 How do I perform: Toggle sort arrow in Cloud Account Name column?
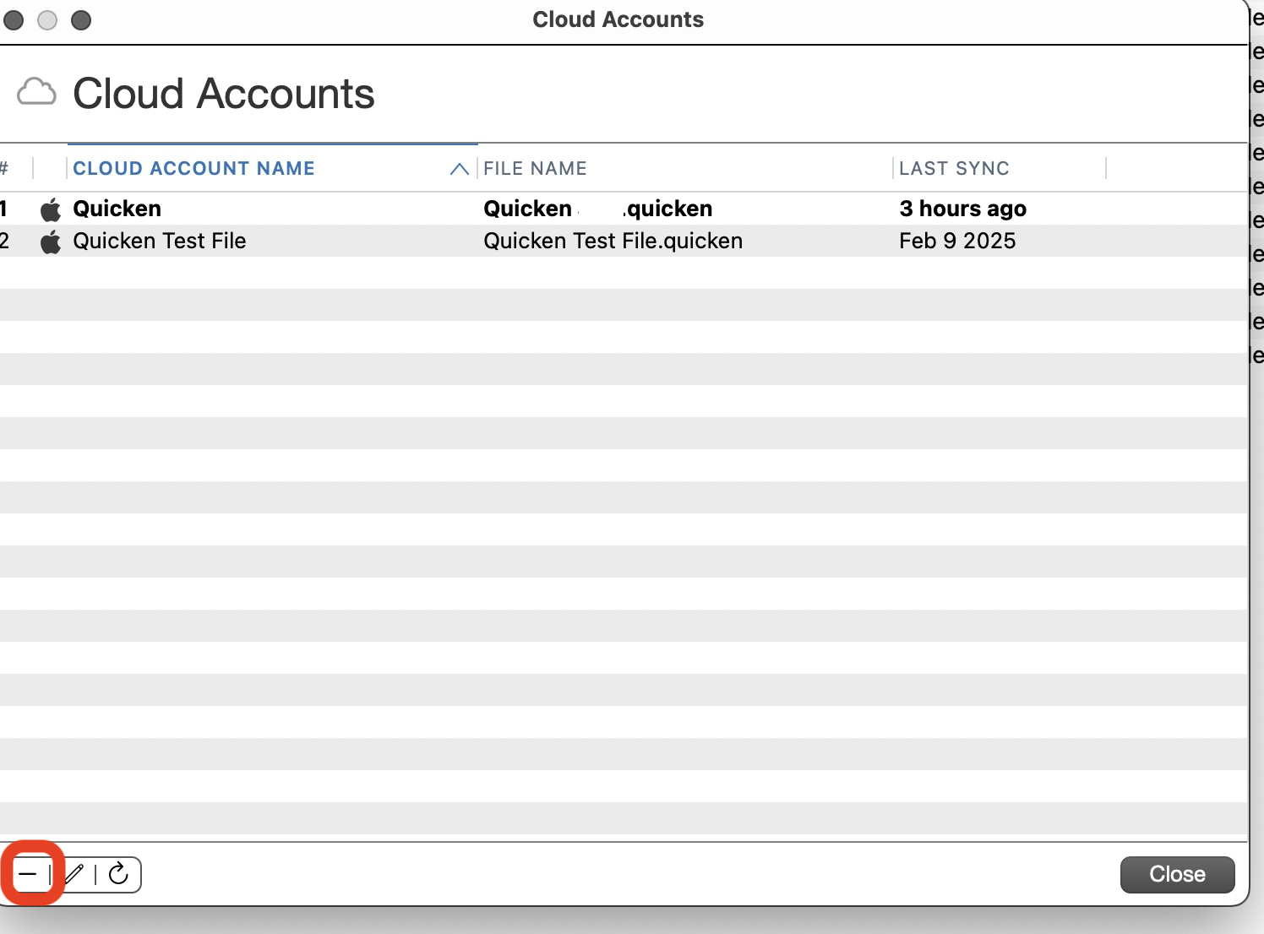tap(459, 169)
